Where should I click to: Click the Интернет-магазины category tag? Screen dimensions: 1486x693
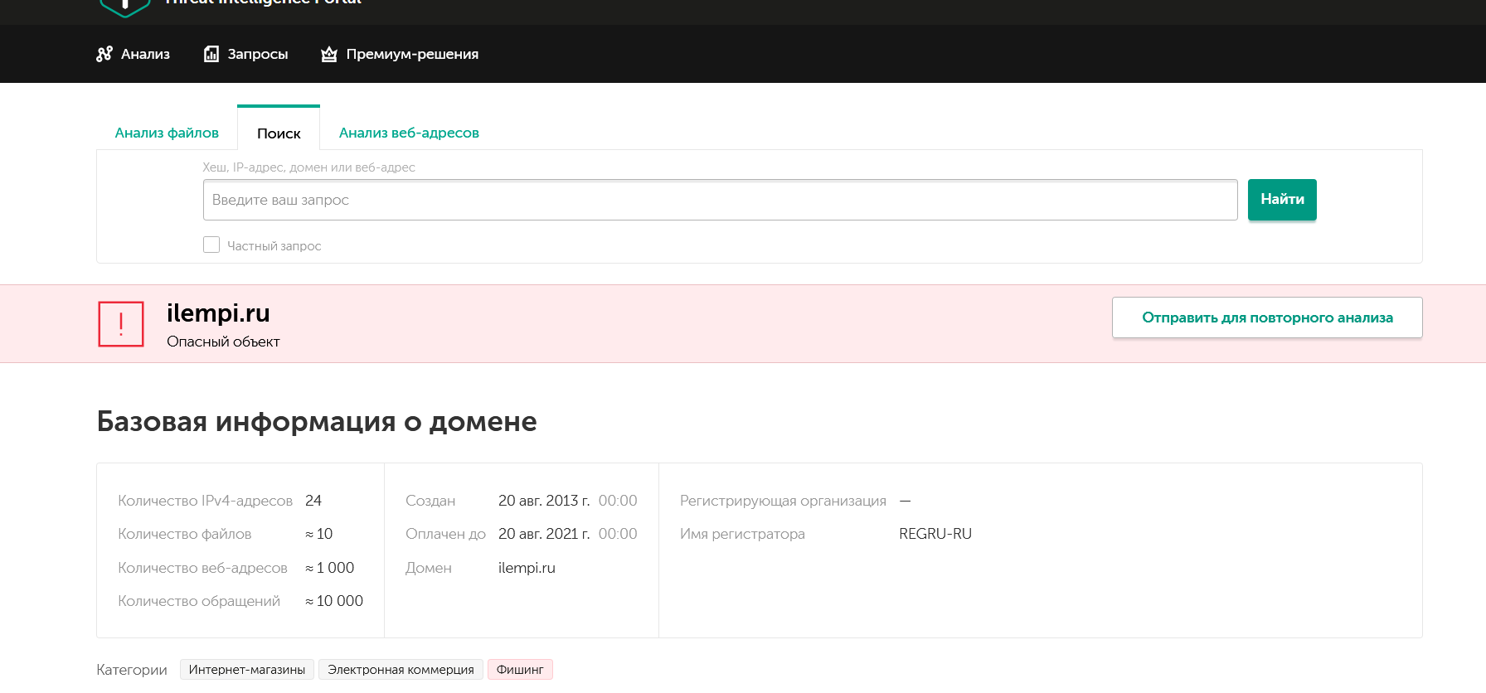point(247,670)
